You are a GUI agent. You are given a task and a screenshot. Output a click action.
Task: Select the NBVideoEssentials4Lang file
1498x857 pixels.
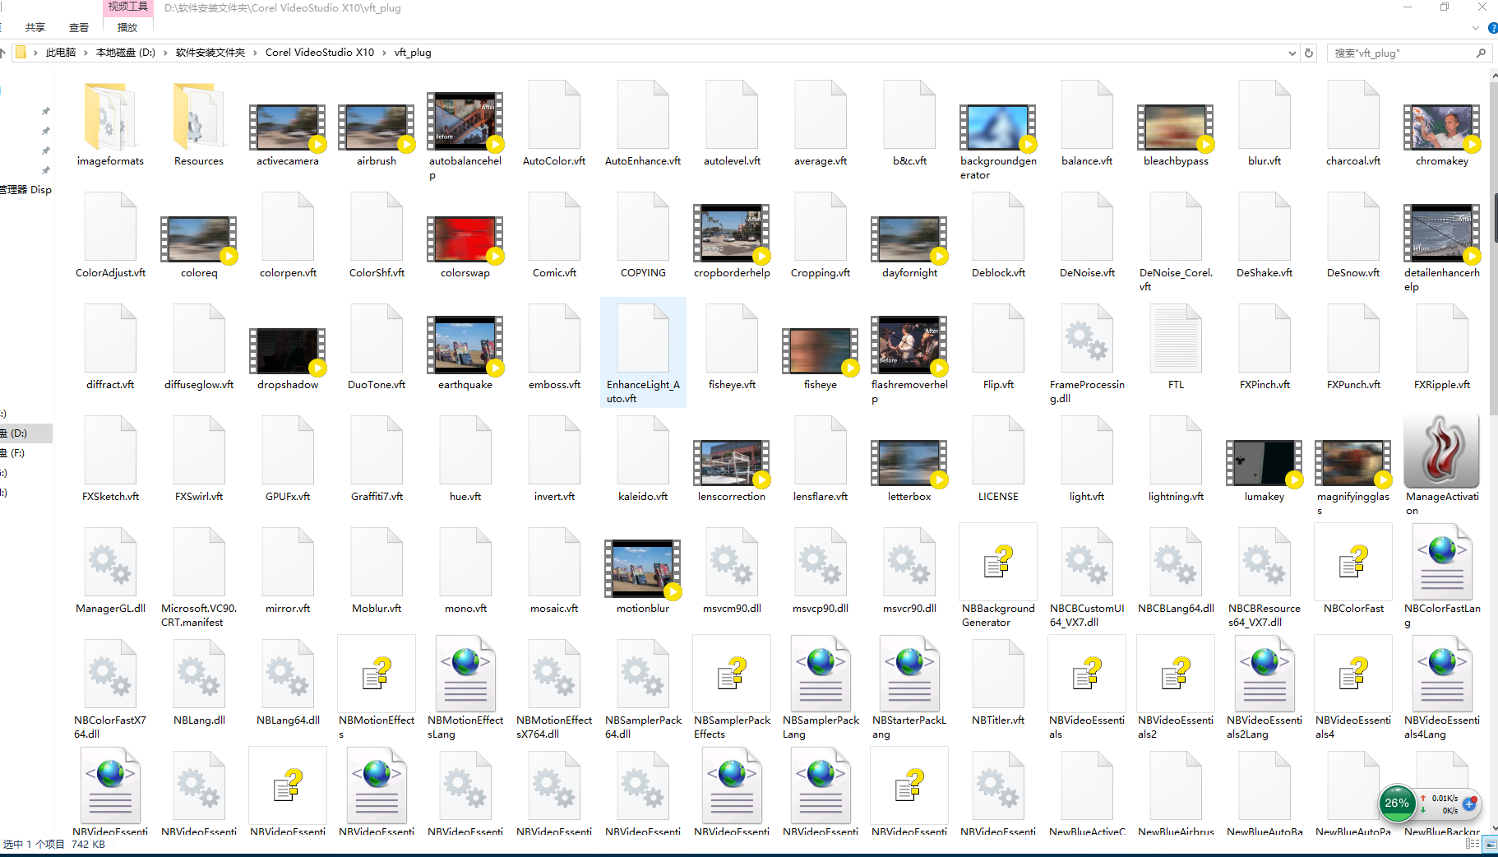tap(1442, 689)
